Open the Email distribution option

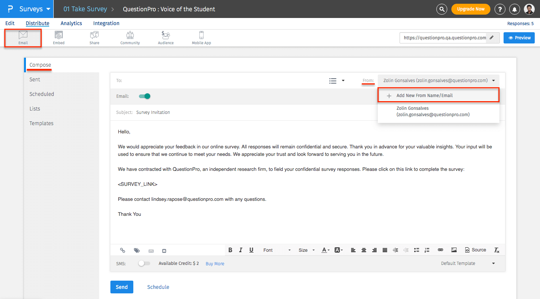23,38
